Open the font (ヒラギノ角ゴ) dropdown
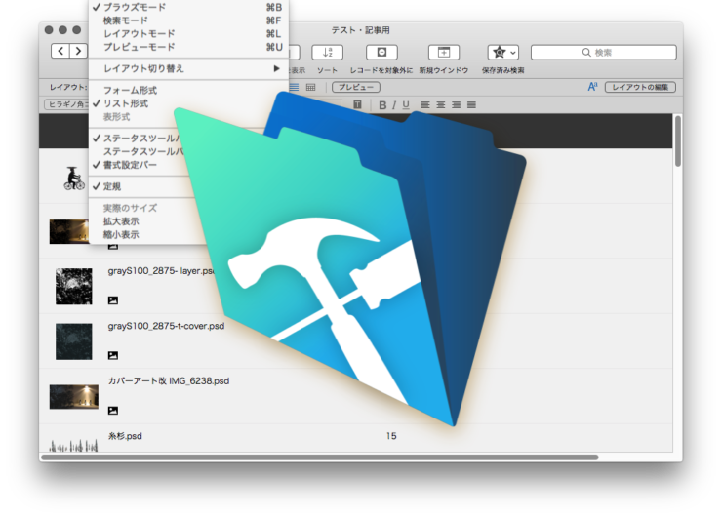 point(66,104)
